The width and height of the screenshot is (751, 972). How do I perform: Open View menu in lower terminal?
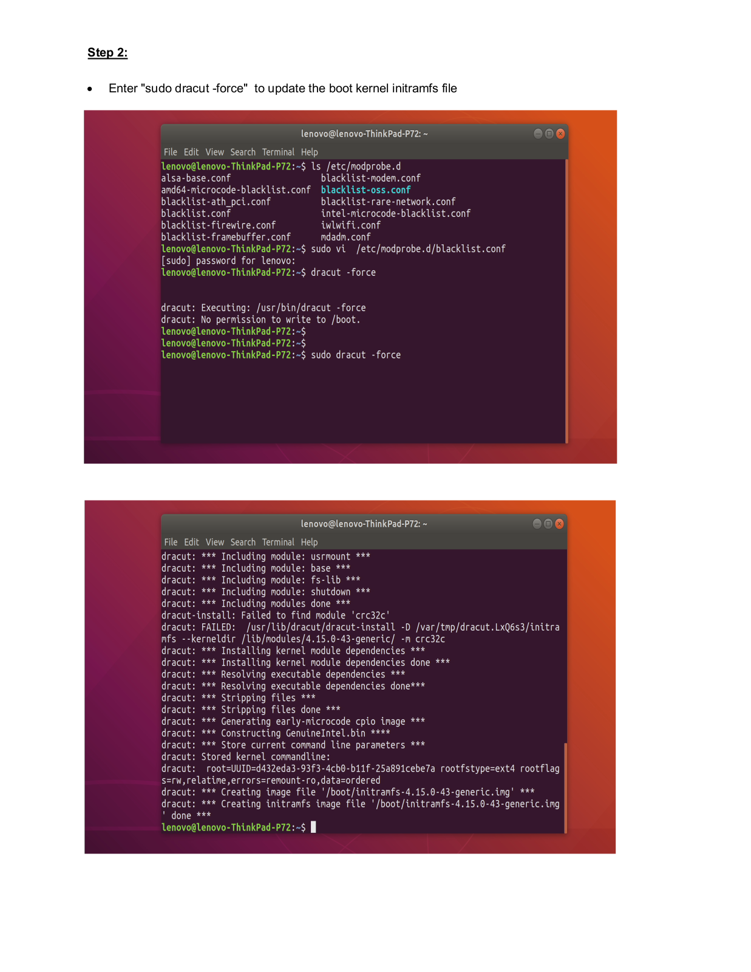(214, 542)
